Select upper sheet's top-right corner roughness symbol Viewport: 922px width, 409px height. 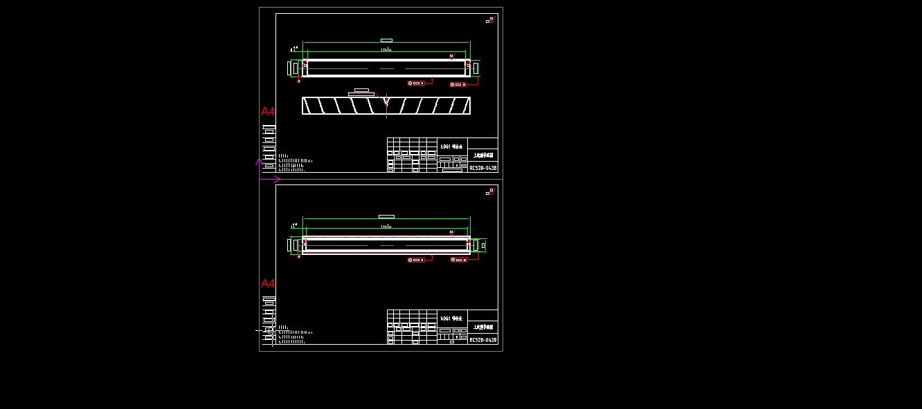coord(489,20)
